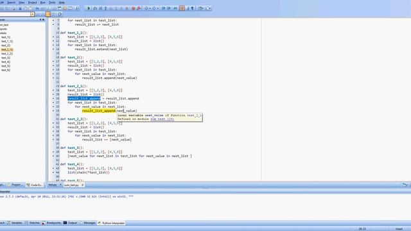The height and width of the screenshot is (231, 411).
Task: Open the Variables panel tab
Action: pyautogui.click(x=15, y=223)
